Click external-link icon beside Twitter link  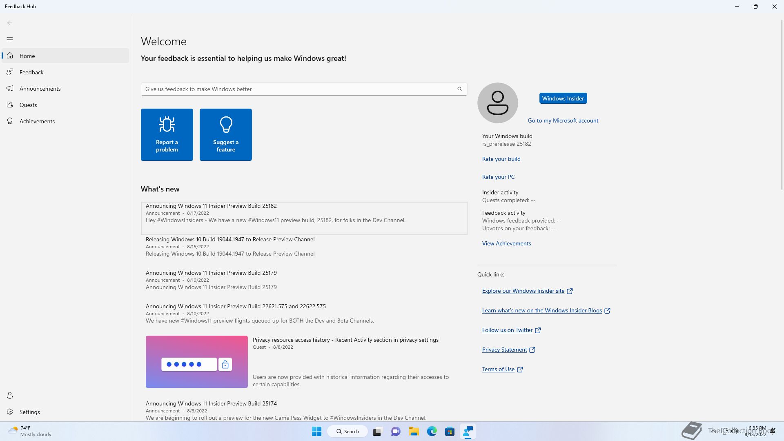tap(538, 330)
